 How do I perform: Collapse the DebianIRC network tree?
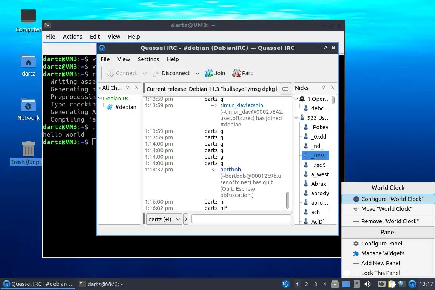(100, 98)
